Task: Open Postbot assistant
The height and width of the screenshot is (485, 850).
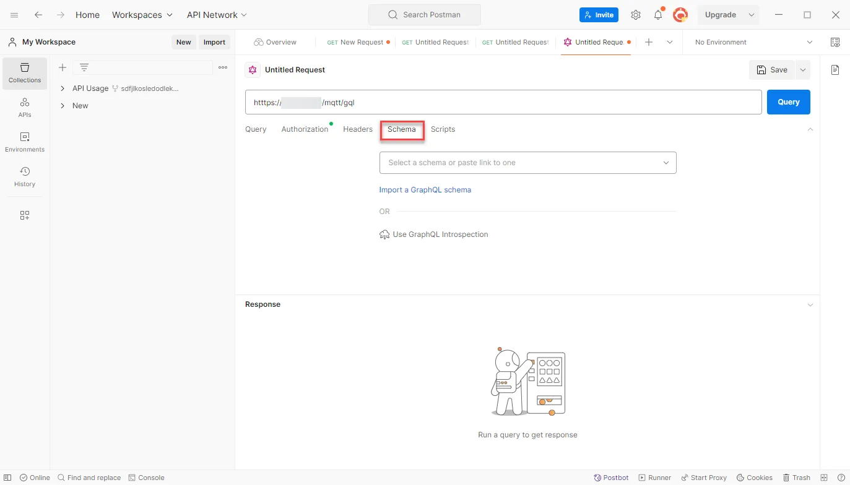Action: tap(611, 478)
